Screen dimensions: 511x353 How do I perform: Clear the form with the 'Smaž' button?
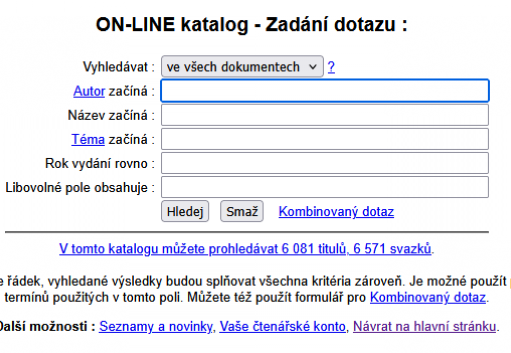click(242, 211)
